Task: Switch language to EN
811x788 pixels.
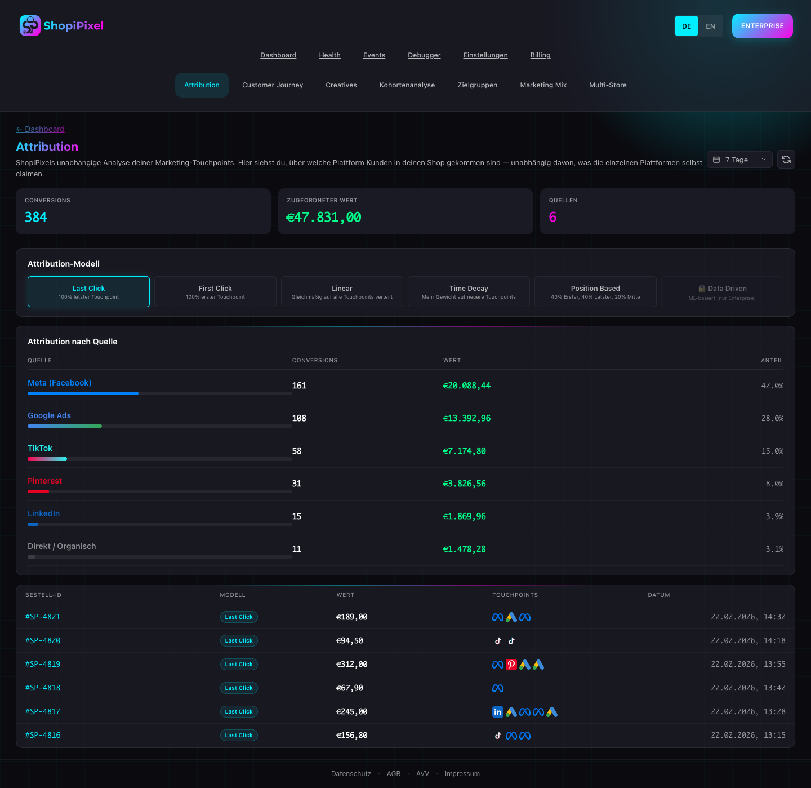Action: pyautogui.click(x=710, y=26)
